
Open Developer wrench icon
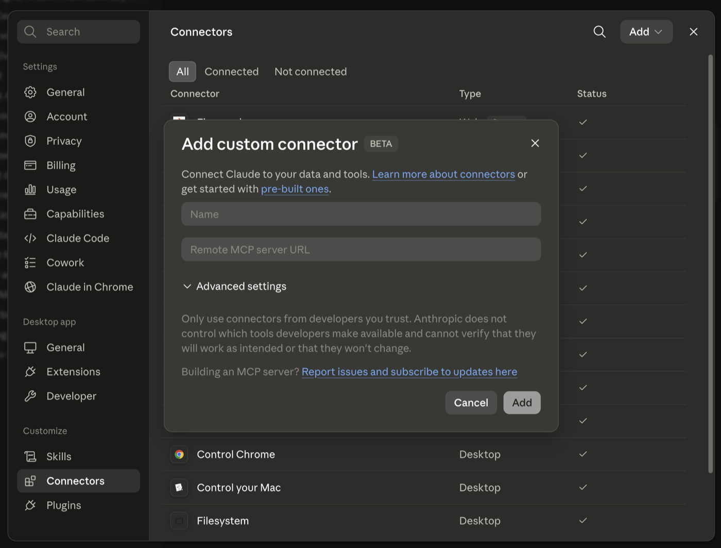(x=30, y=396)
